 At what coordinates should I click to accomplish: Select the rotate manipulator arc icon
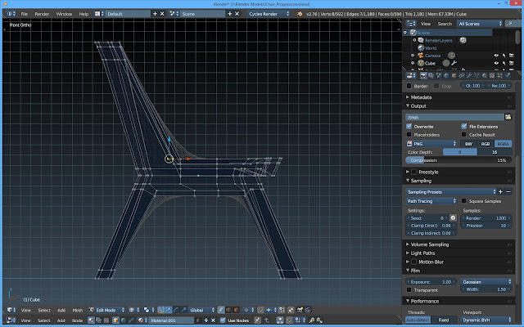[x=177, y=310]
